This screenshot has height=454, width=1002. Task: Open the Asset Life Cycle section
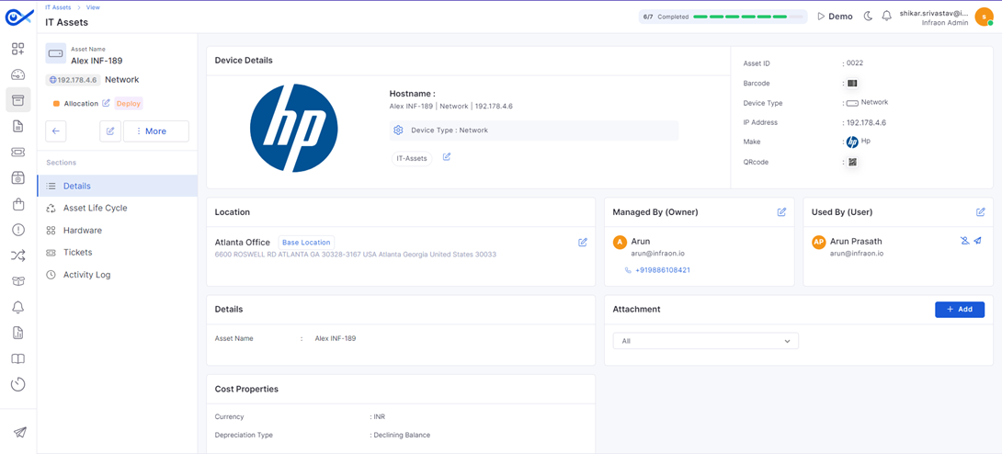95,209
